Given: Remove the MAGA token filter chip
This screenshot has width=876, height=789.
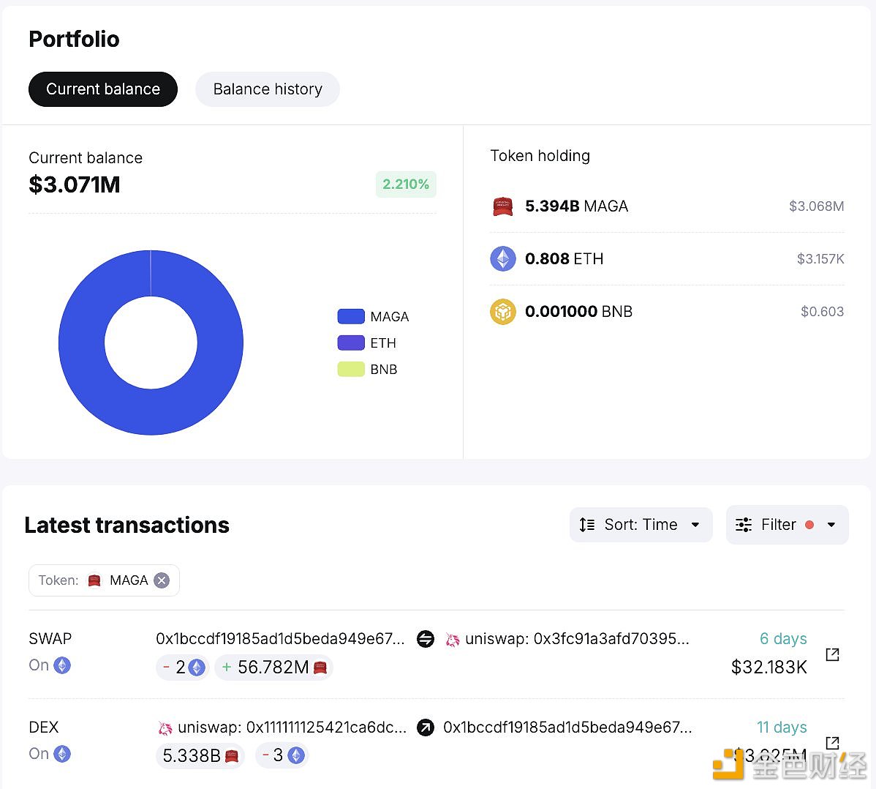Looking at the screenshot, I should coord(162,580).
